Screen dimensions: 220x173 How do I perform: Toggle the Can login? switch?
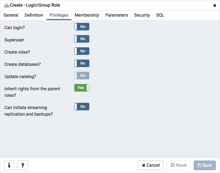coord(82,27)
